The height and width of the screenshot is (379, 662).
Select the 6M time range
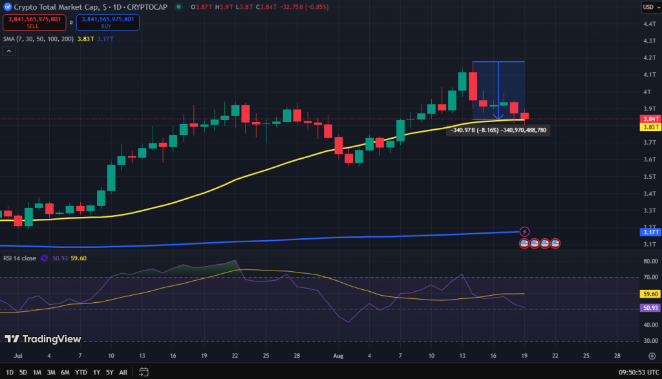pos(65,373)
